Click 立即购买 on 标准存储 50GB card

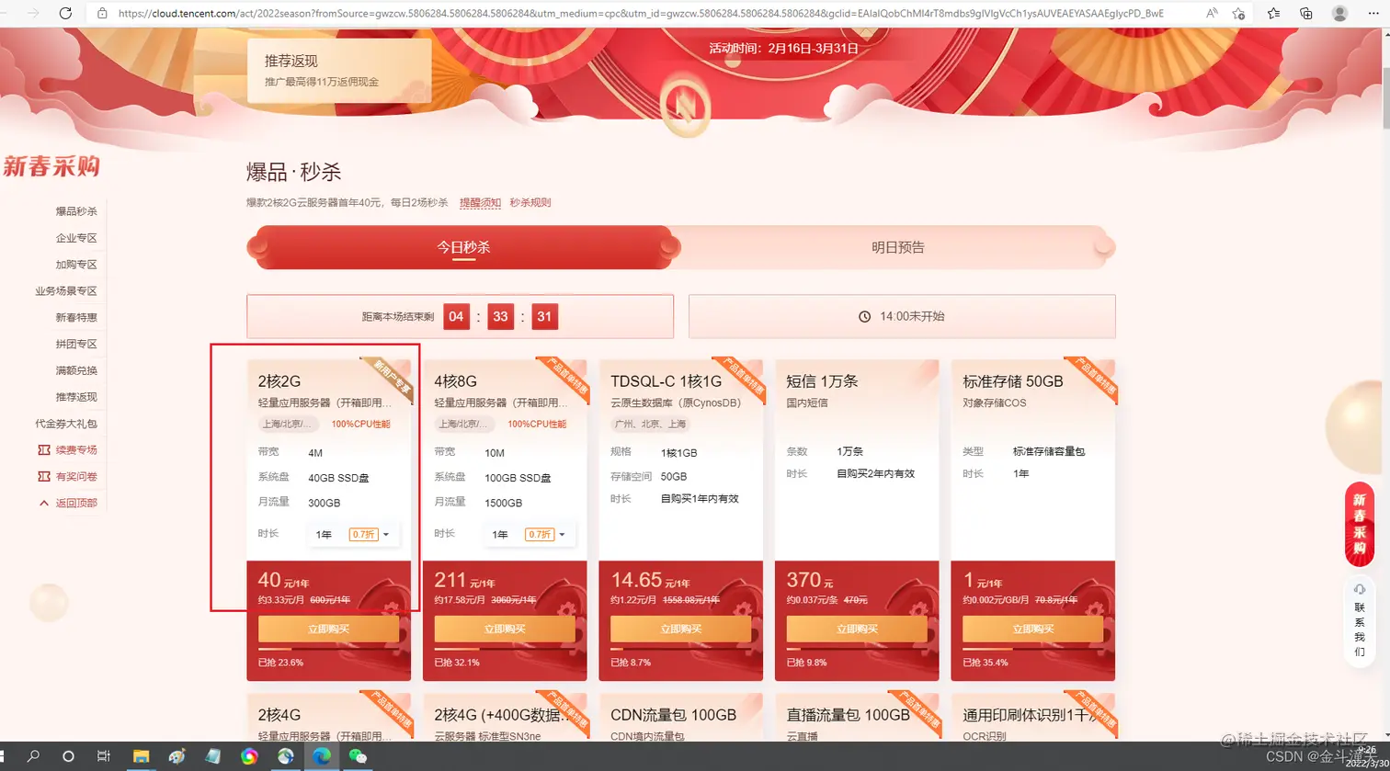(x=1033, y=629)
